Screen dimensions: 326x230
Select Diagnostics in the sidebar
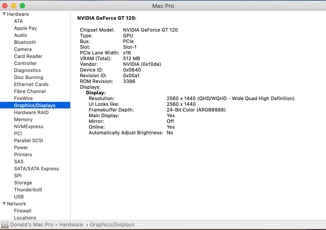pyautogui.click(x=28, y=70)
